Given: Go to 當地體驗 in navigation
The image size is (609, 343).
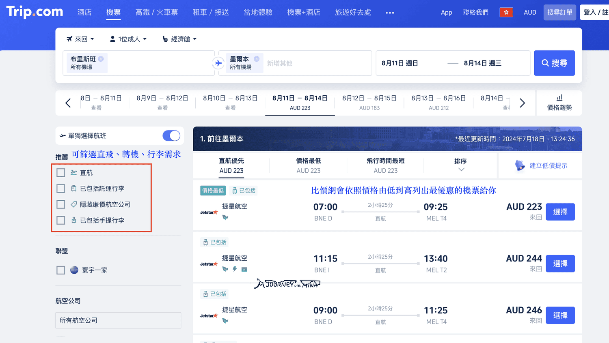Looking at the screenshot, I should coord(258,13).
